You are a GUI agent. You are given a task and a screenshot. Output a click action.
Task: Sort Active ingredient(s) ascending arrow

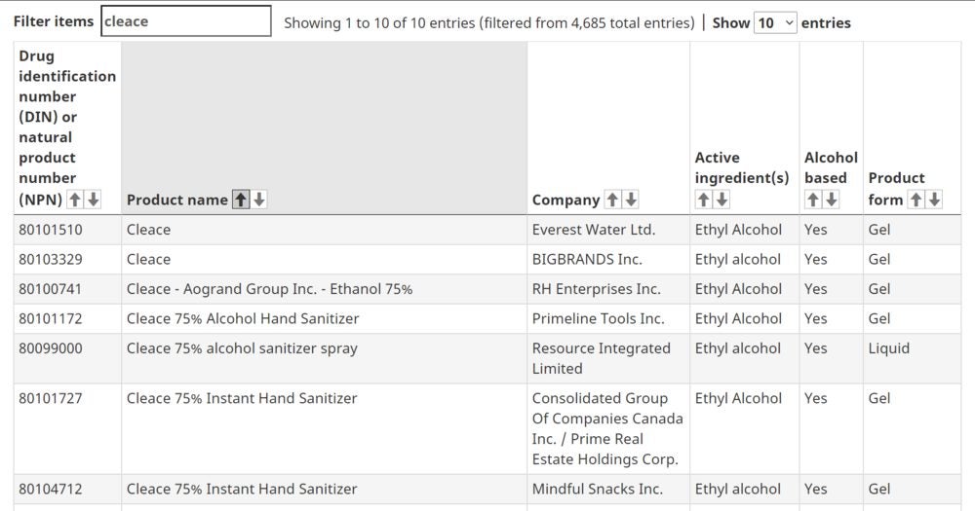coord(703,200)
